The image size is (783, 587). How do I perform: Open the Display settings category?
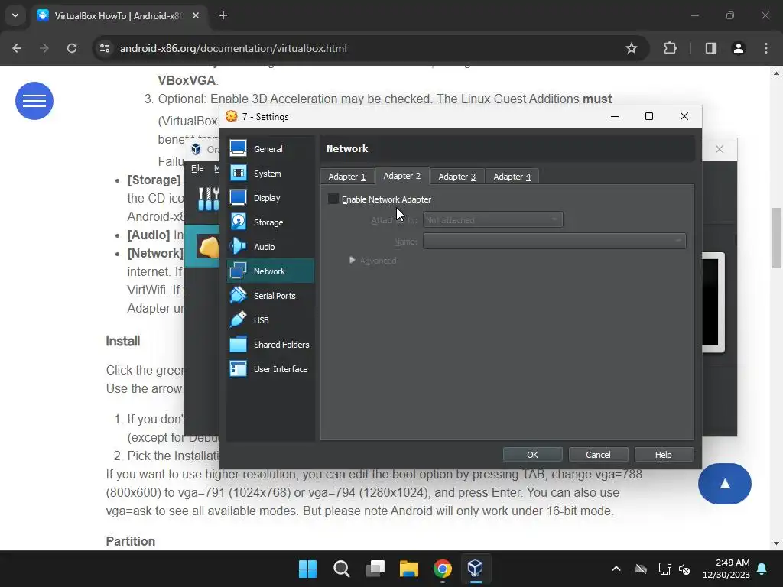270,198
